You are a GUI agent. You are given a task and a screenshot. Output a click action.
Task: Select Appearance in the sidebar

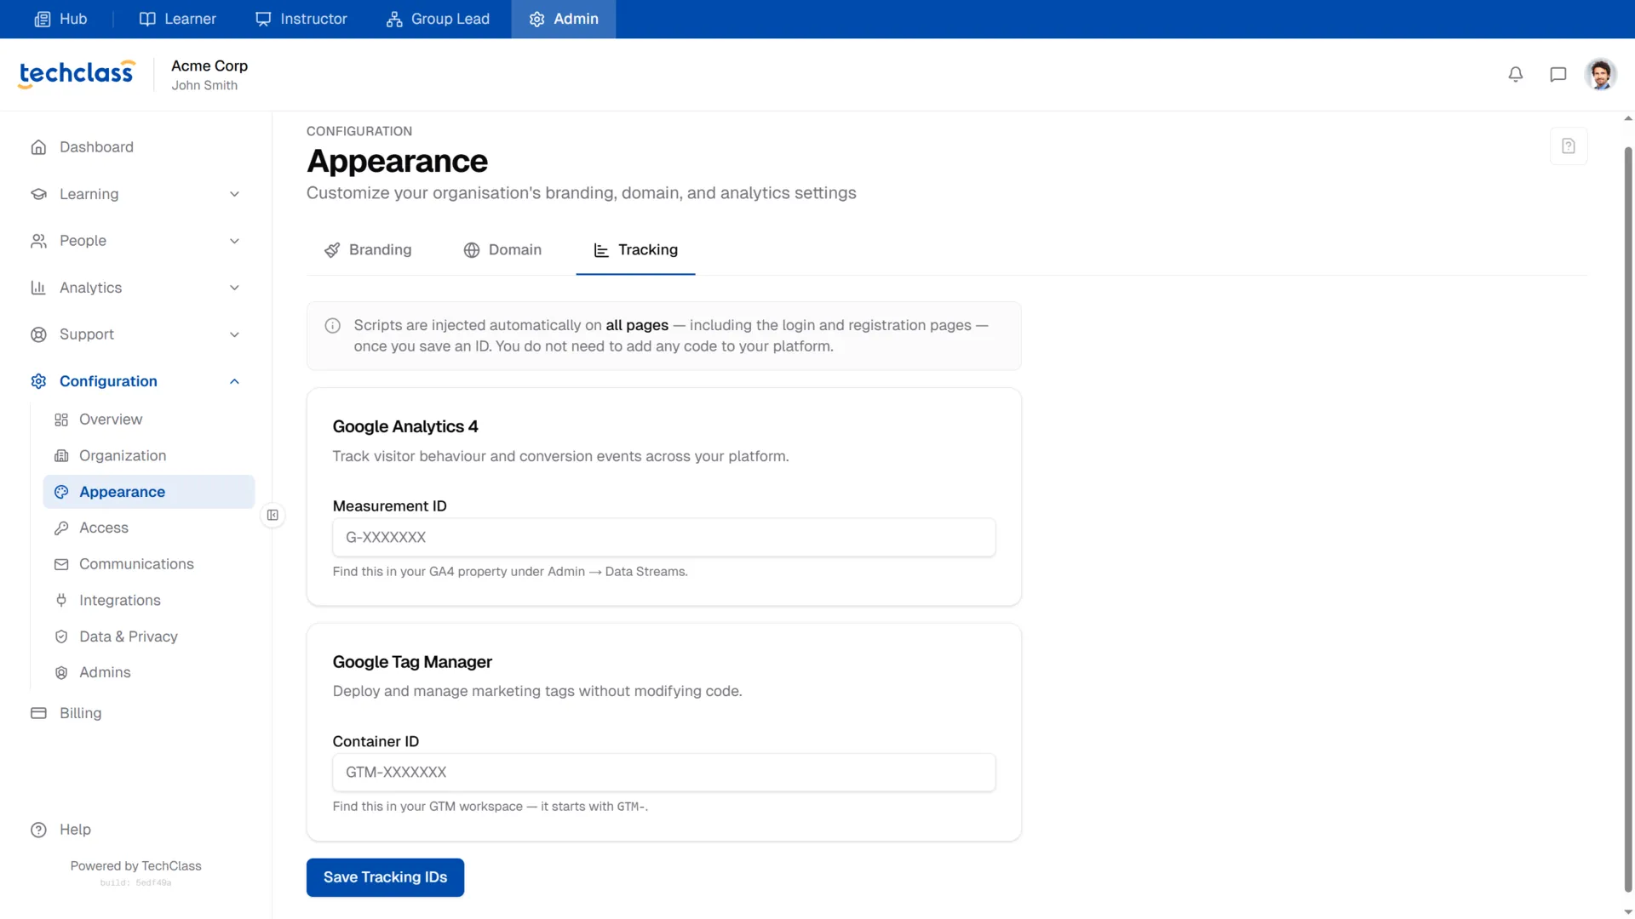point(149,492)
